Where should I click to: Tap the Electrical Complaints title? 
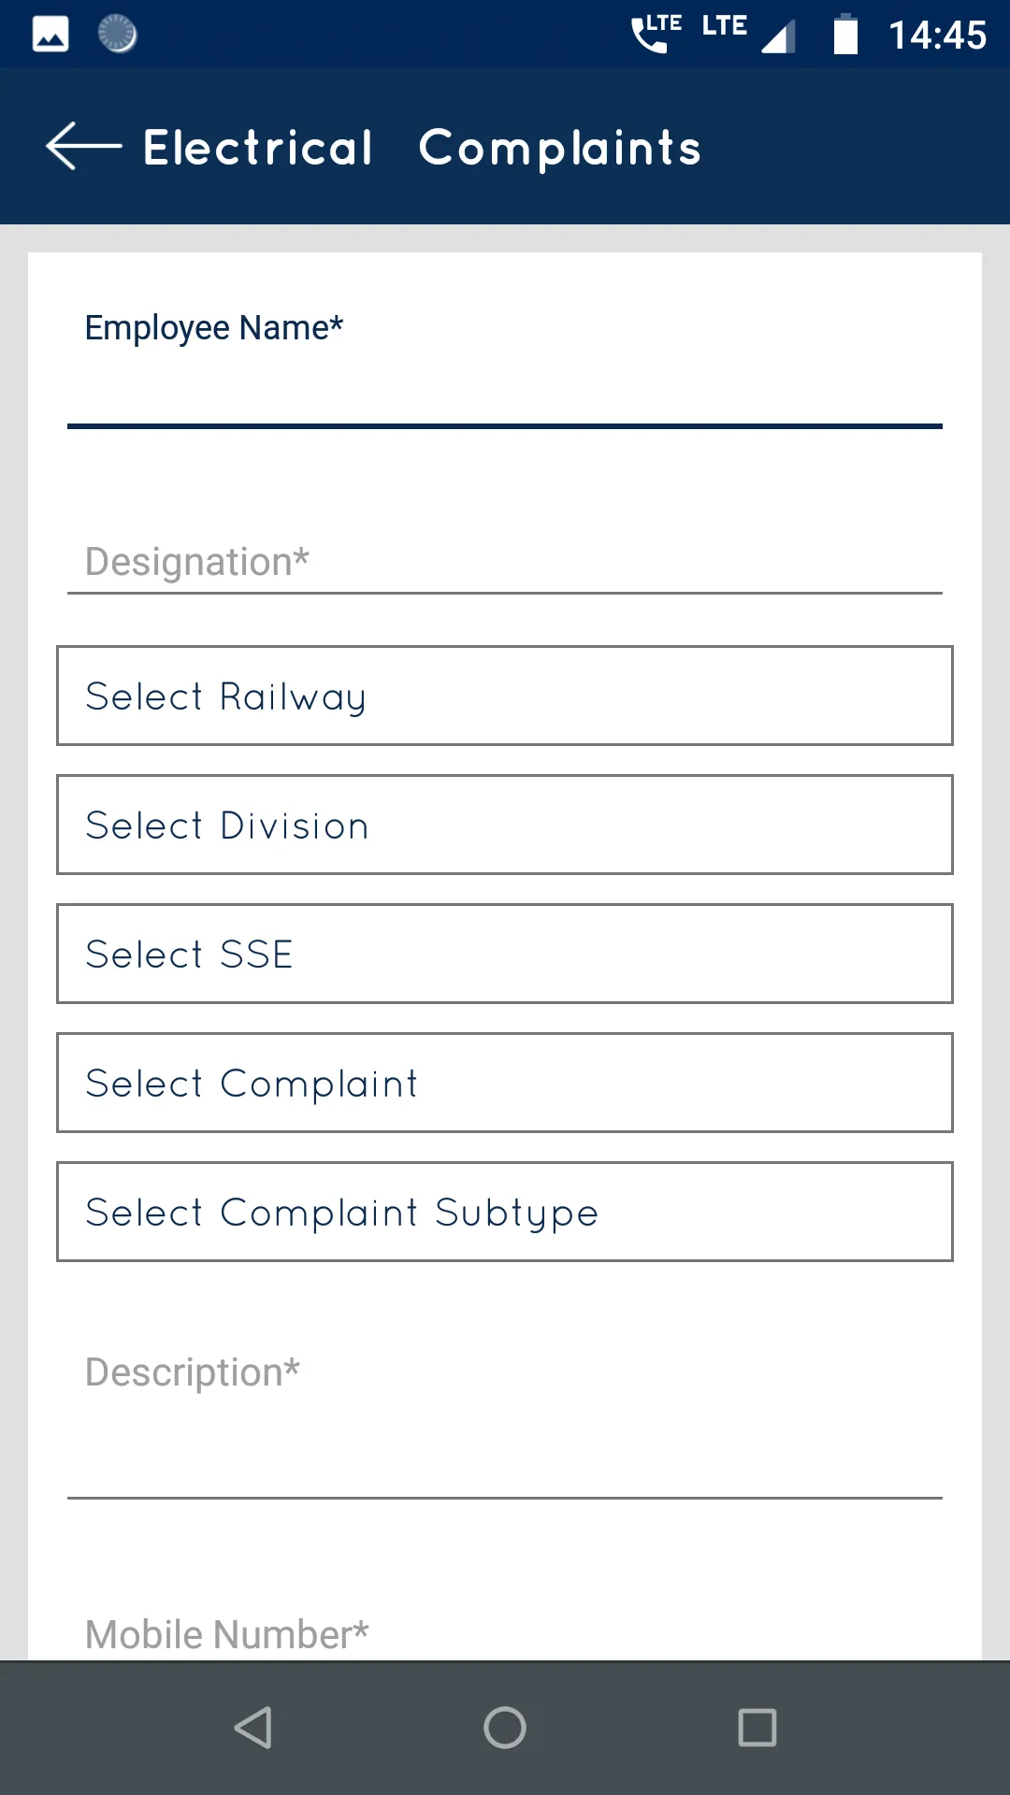[422, 148]
